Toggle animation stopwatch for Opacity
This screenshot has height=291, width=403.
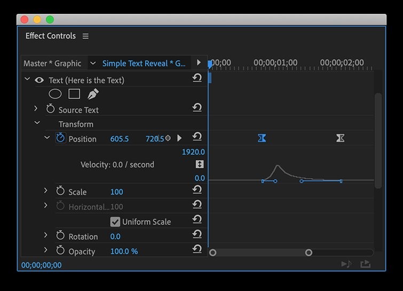pyautogui.click(x=60, y=250)
